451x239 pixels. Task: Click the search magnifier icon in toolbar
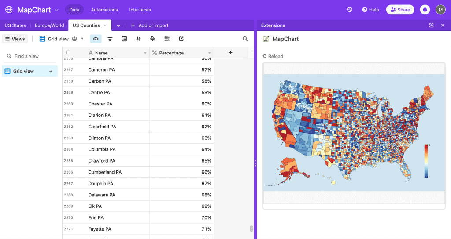tap(245, 39)
